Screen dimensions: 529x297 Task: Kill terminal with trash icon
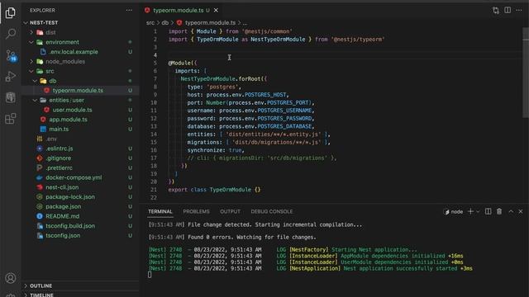pyautogui.click(x=499, y=211)
